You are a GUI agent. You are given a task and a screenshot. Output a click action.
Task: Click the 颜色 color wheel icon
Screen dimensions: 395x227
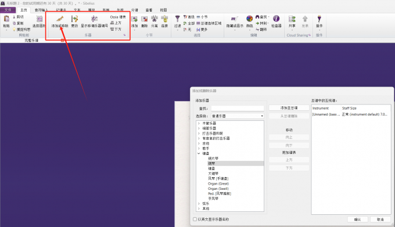click(x=249, y=19)
